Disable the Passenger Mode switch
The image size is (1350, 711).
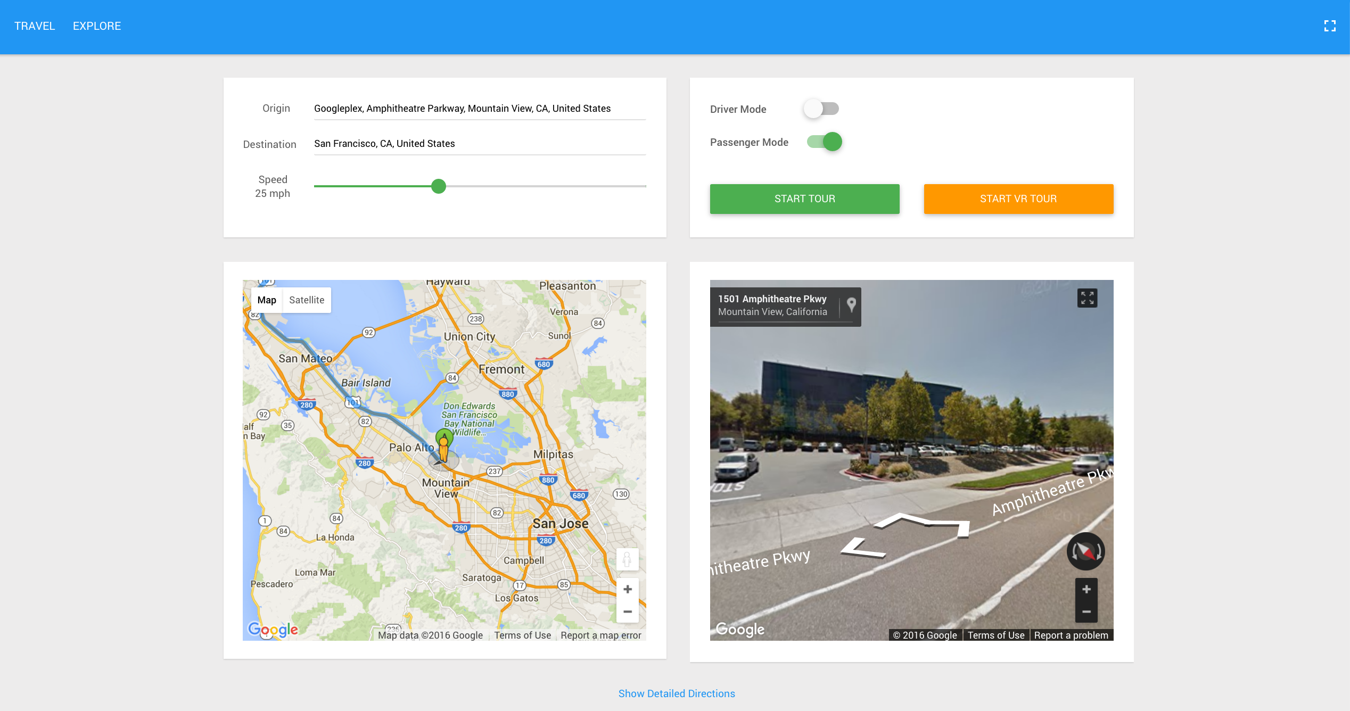click(824, 142)
